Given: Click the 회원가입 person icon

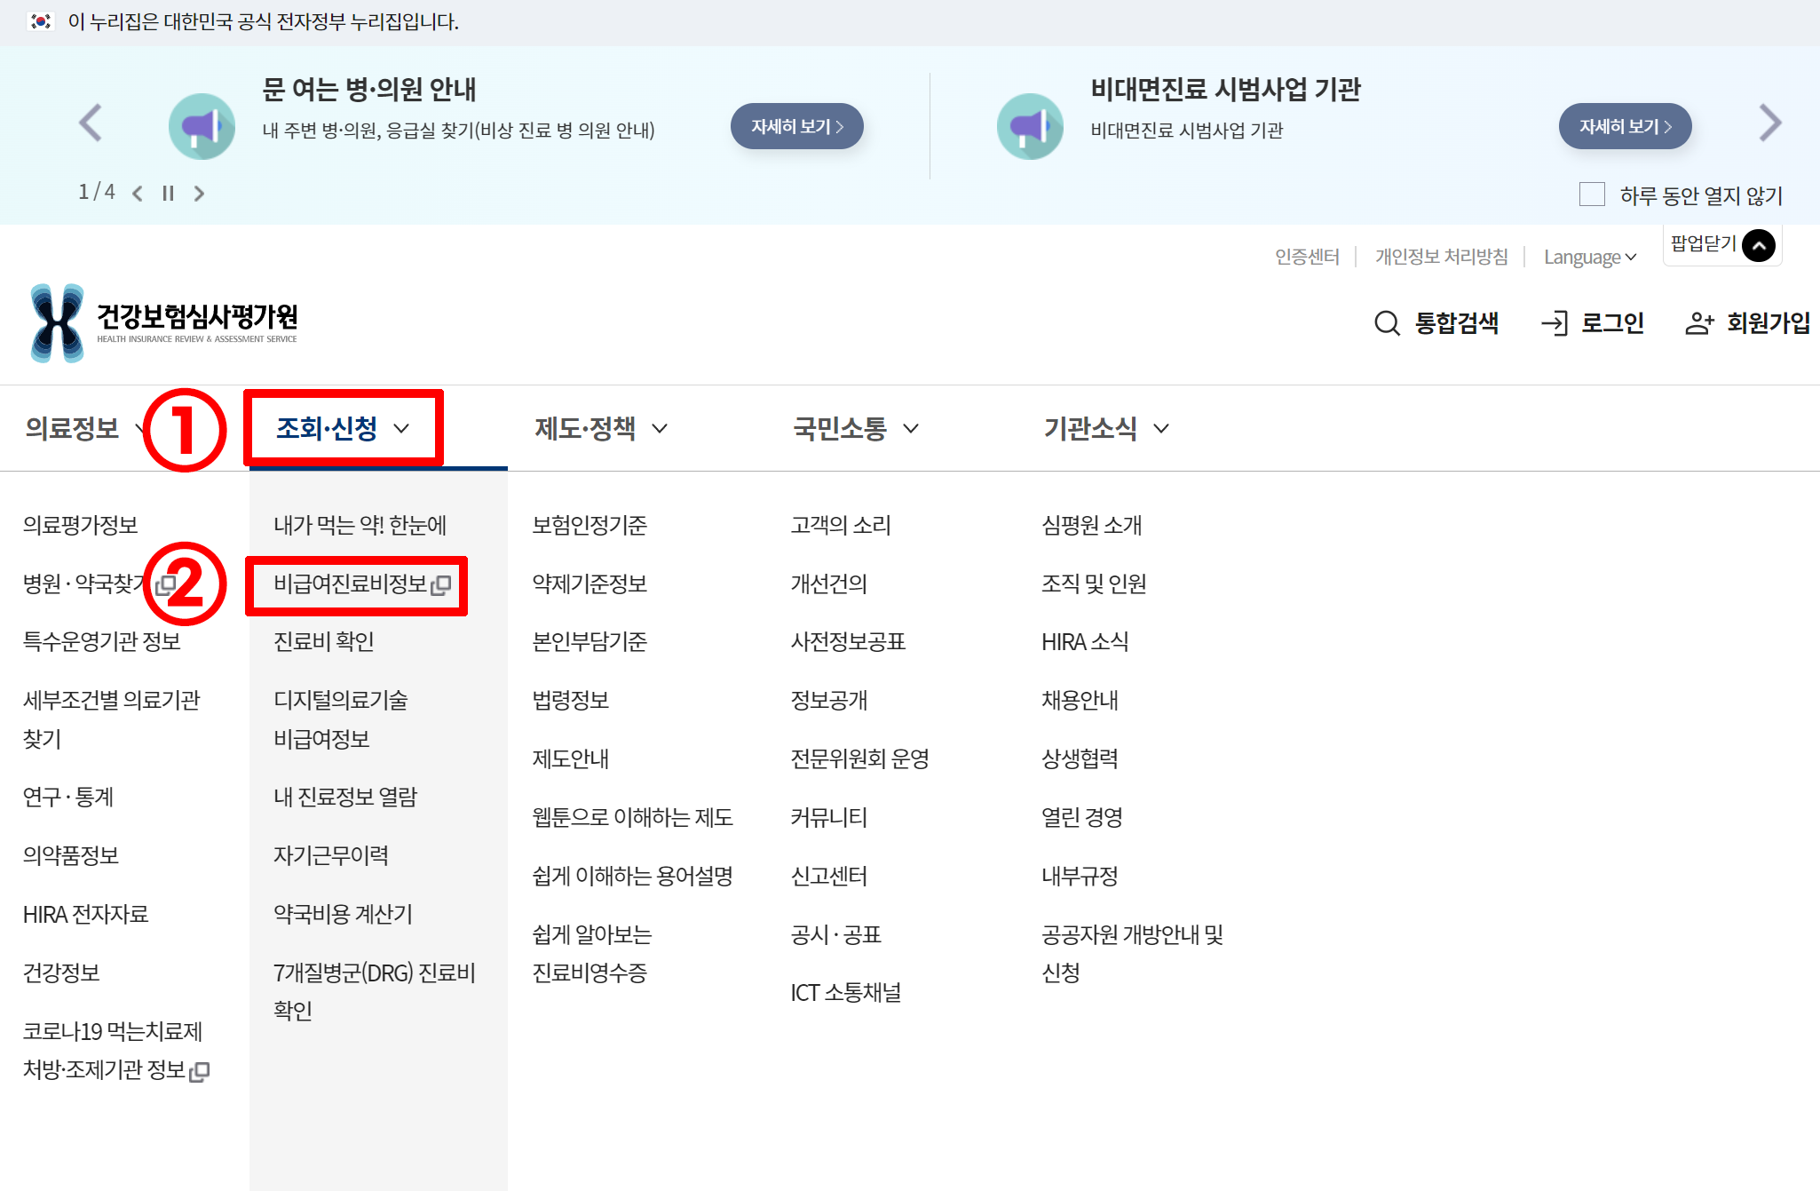Looking at the screenshot, I should click(1697, 323).
